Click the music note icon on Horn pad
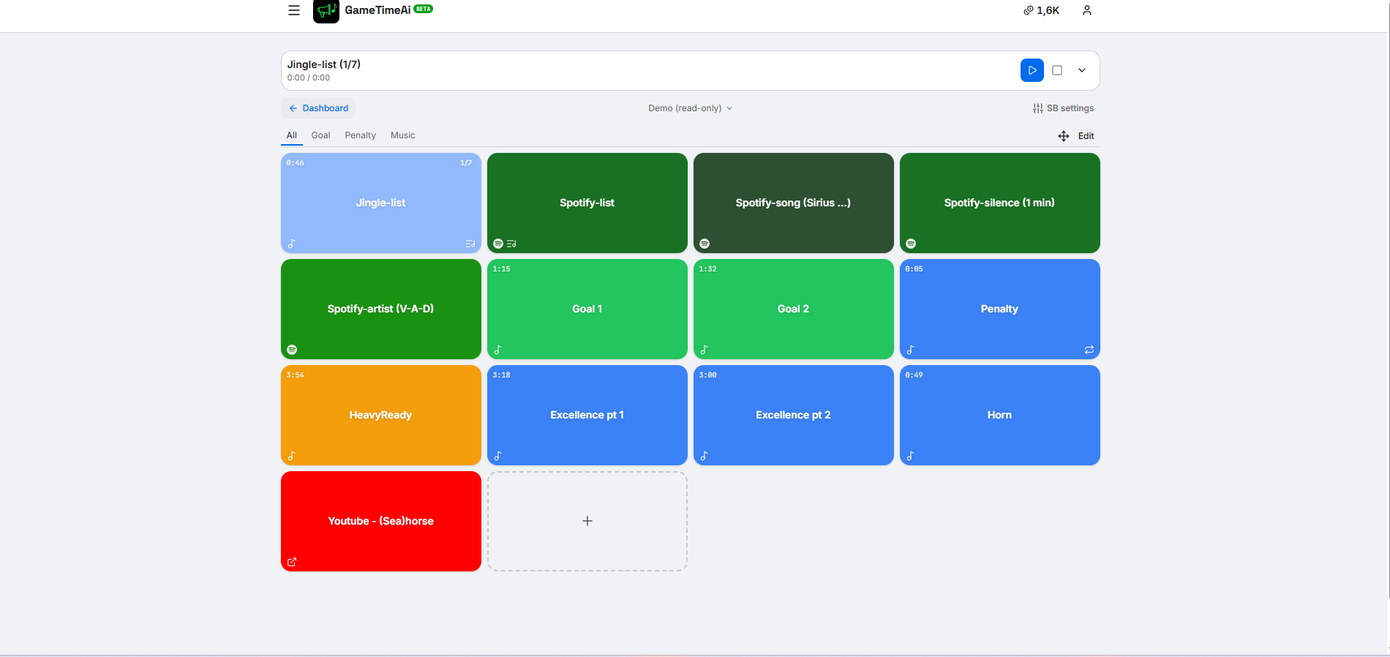 [x=910, y=456]
